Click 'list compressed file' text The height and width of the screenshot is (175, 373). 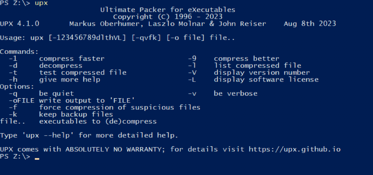click(258, 65)
